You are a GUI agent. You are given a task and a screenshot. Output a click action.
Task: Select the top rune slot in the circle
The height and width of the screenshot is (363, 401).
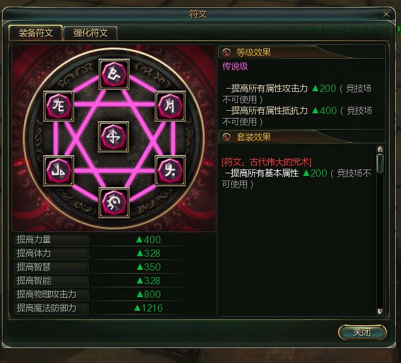(114, 74)
